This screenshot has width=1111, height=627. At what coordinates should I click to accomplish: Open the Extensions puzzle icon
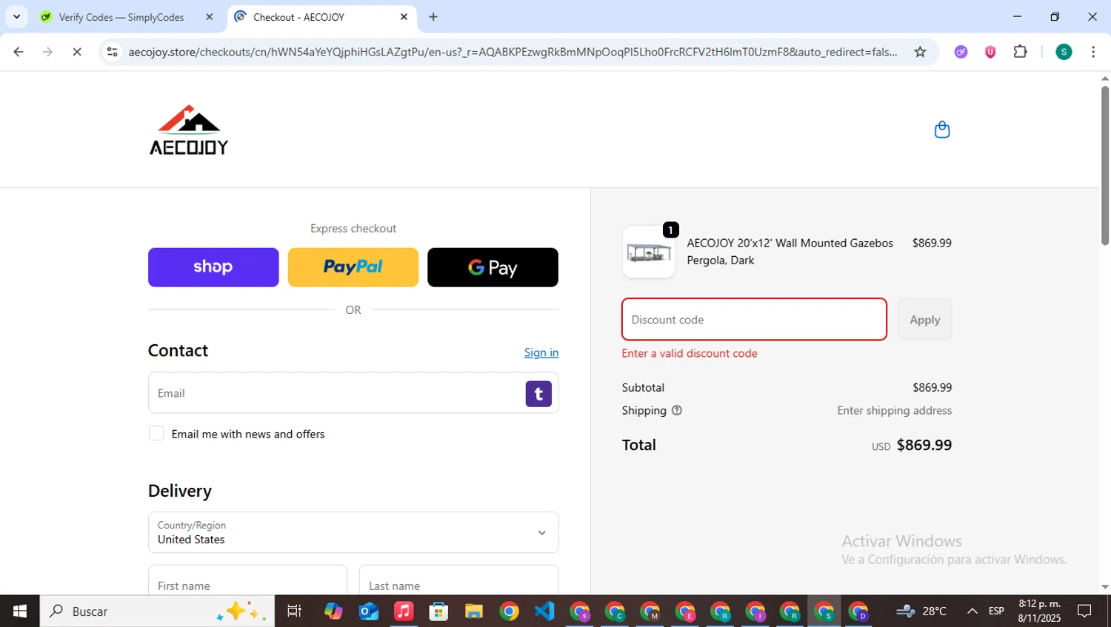1020,52
